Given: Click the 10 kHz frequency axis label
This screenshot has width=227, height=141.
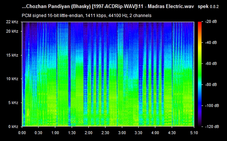Looking at the screenshot, I should (12, 79).
